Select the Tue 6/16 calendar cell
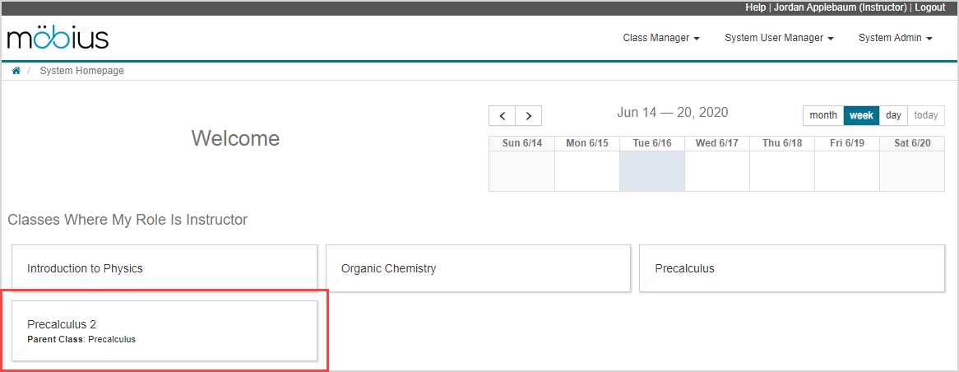 (x=652, y=171)
